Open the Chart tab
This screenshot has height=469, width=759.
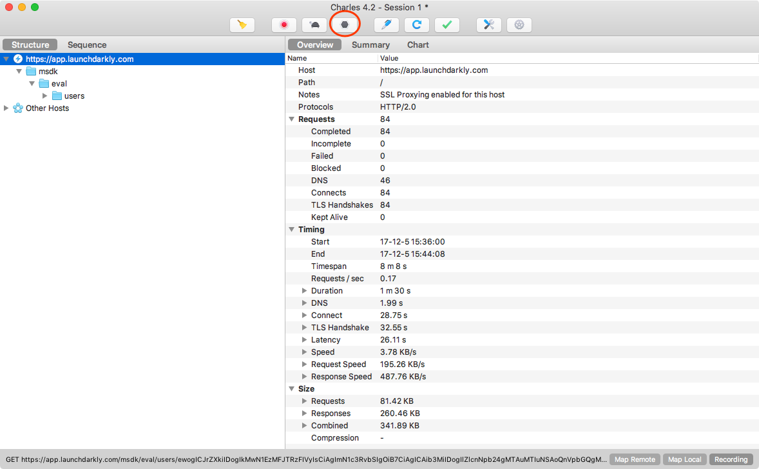(418, 45)
